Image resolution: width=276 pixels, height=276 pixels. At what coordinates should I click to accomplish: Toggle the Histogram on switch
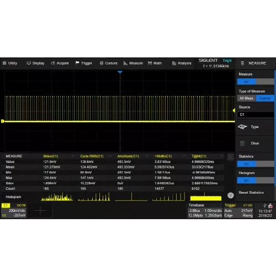click(256, 181)
